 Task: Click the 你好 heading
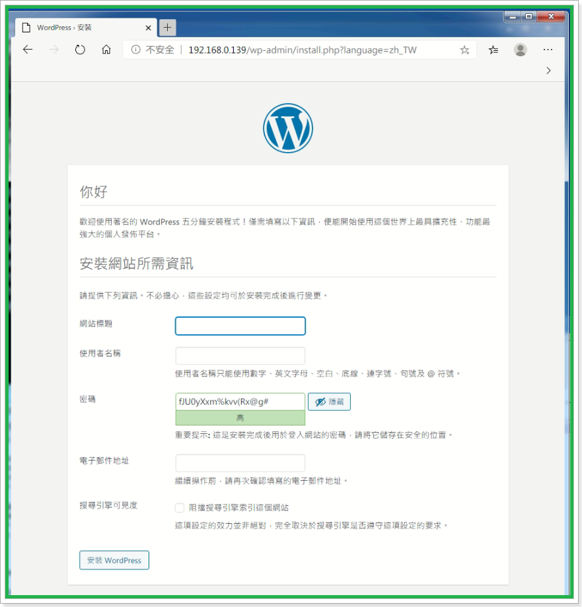[x=93, y=192]
